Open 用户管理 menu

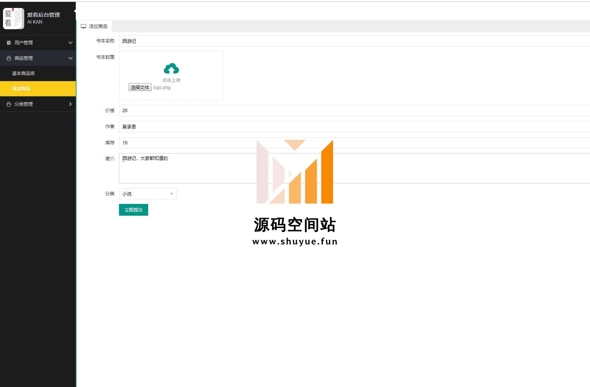point(38,43)
